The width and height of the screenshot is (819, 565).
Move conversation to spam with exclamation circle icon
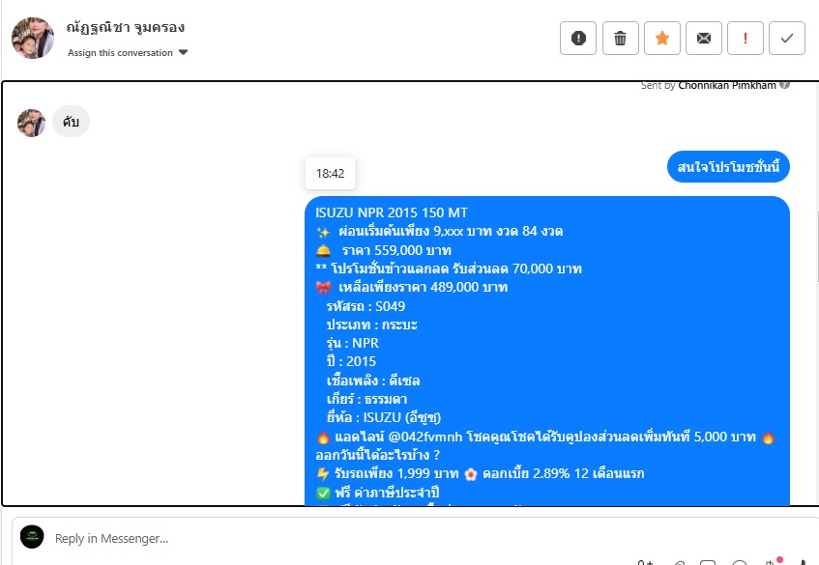click(577, 38)
